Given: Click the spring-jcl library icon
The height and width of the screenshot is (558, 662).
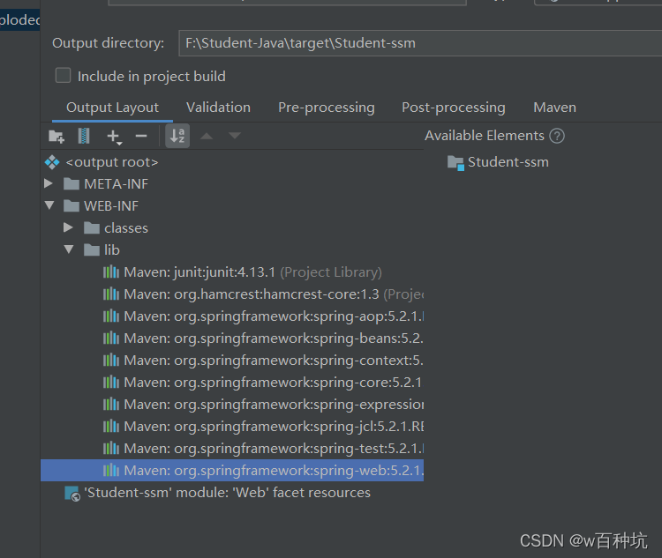Looking at the screenshot, I should click(x=111, y=426).
